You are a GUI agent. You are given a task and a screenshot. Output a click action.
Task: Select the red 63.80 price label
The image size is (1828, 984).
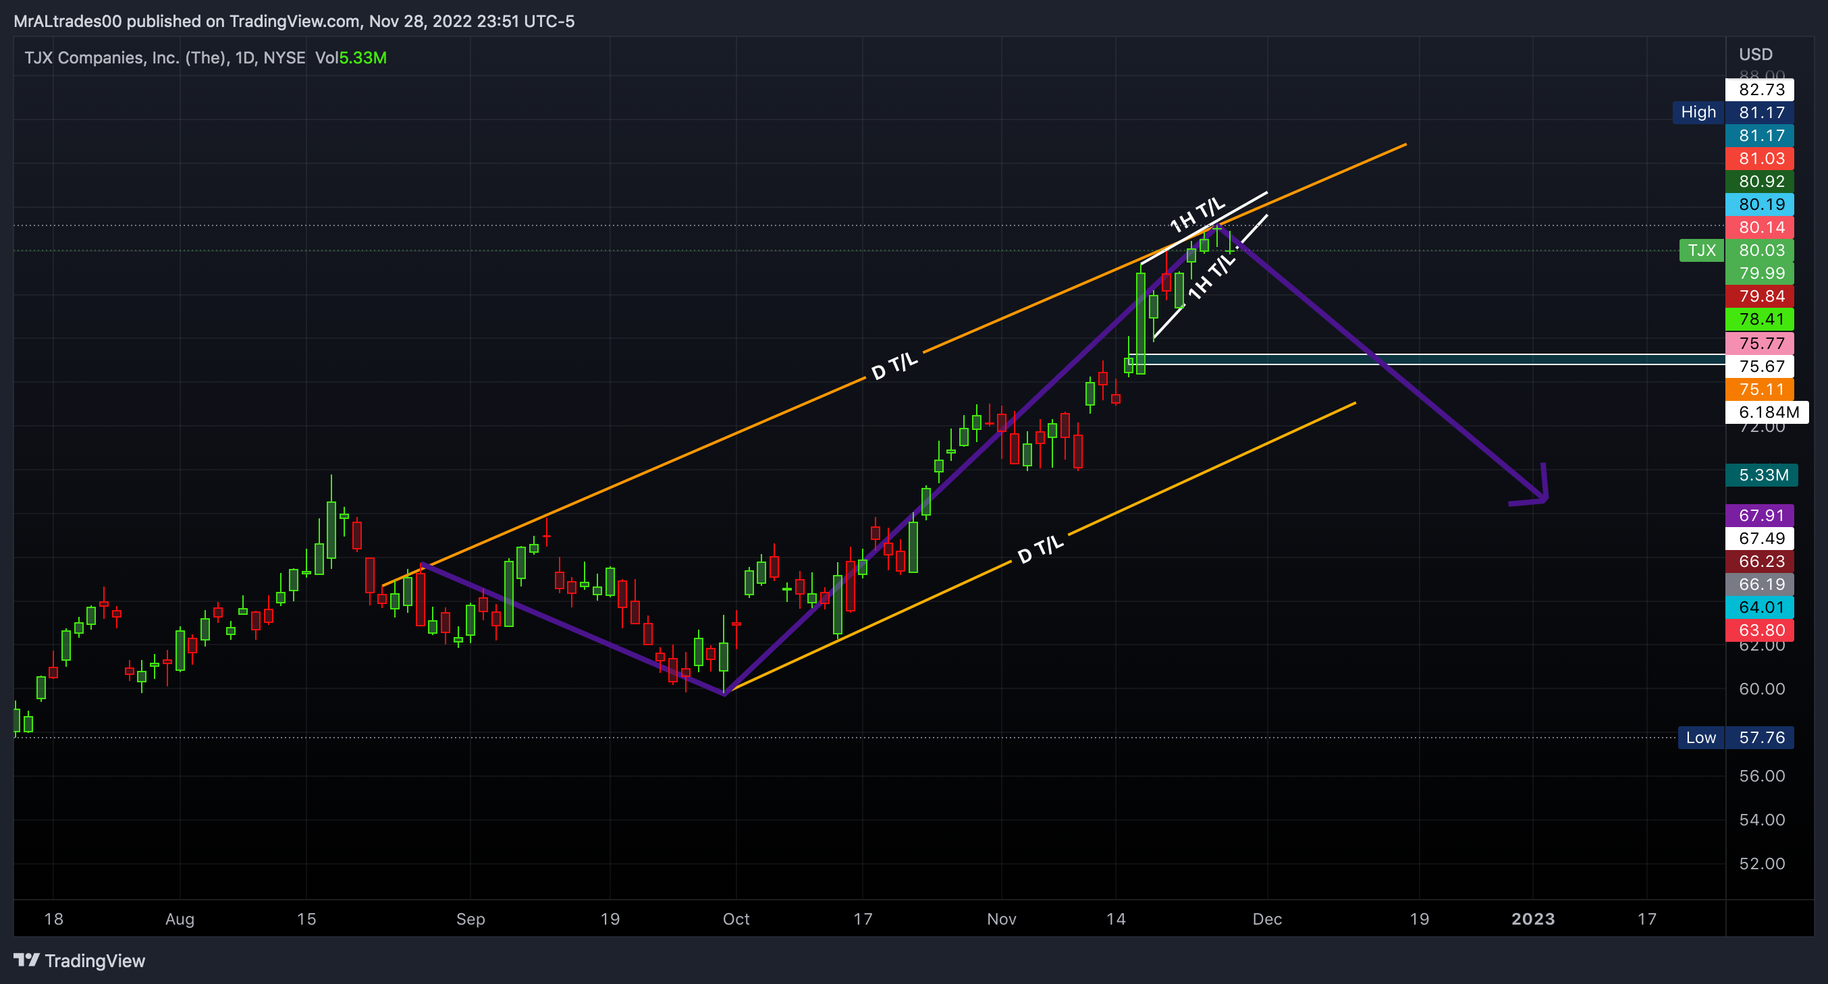click(1760, 630)
